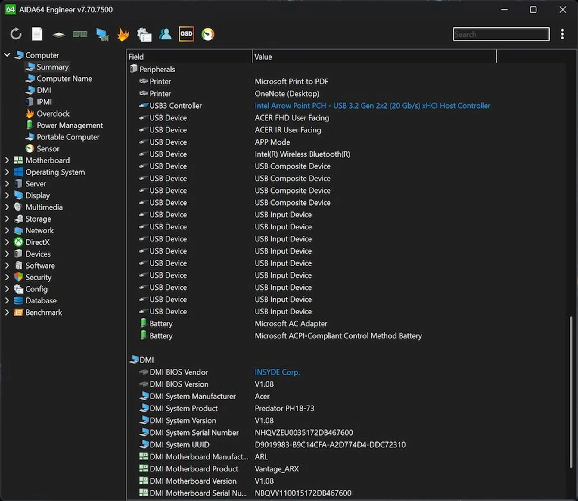Select the IPMI tree item
Screen dimensions: 578x501
[x=39, y=102]
